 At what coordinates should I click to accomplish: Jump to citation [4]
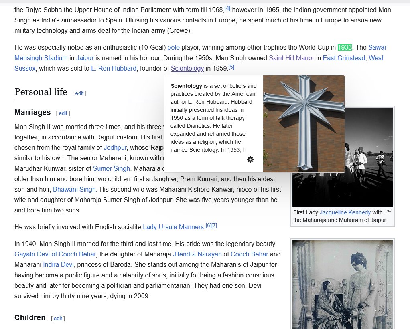(x=227, y=8)
